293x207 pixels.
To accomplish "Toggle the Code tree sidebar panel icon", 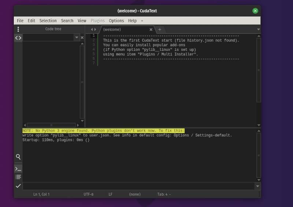I will [x=18, y=38].
